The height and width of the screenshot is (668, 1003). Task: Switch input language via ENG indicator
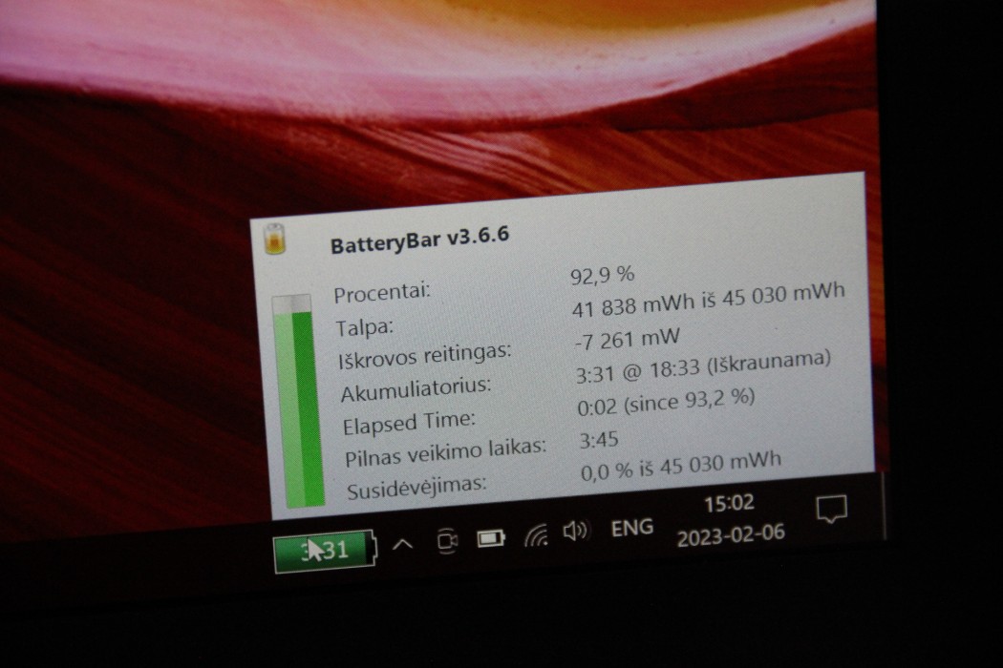coord(632,528)
